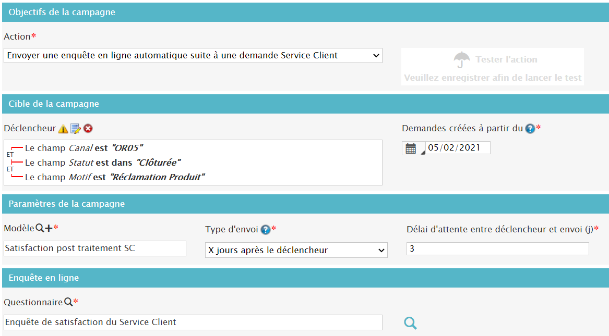Viewport: 609px width, 336px height.
Task: Delete the trigger using the red X icon
Action: pos(88,129)
